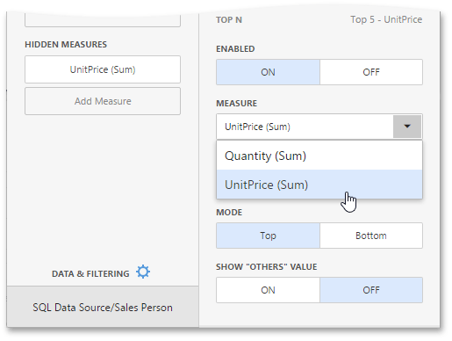The image size is (452, 341).
Task: Open the Measure dropdown arrow
Action: [x=407, y=127]
